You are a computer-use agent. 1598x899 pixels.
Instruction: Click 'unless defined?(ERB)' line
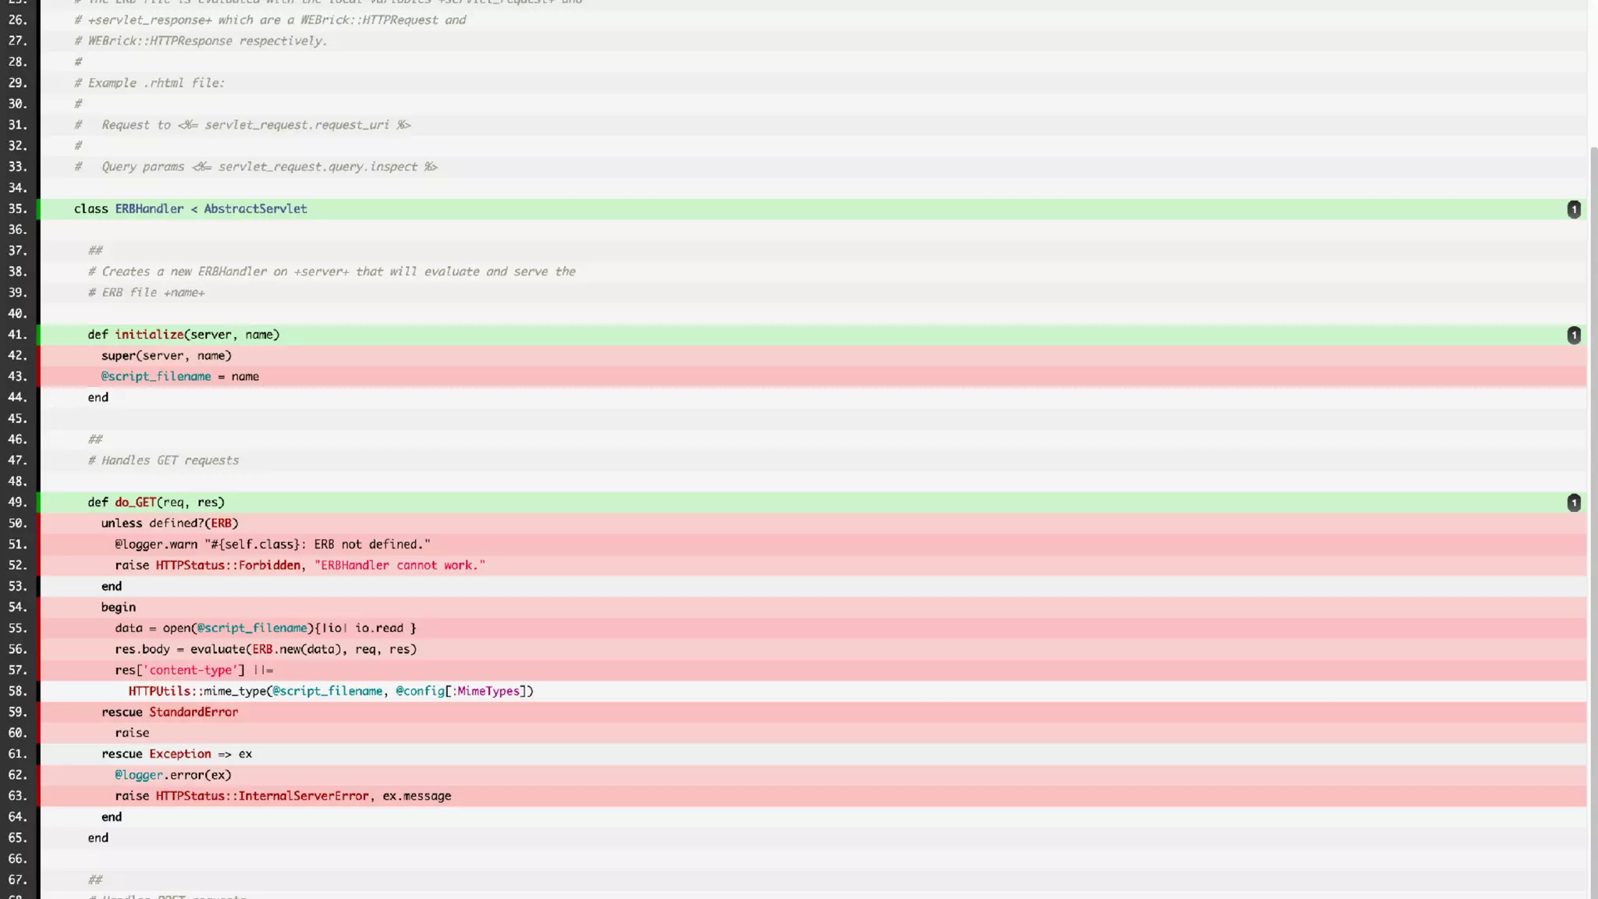(169, 524)
